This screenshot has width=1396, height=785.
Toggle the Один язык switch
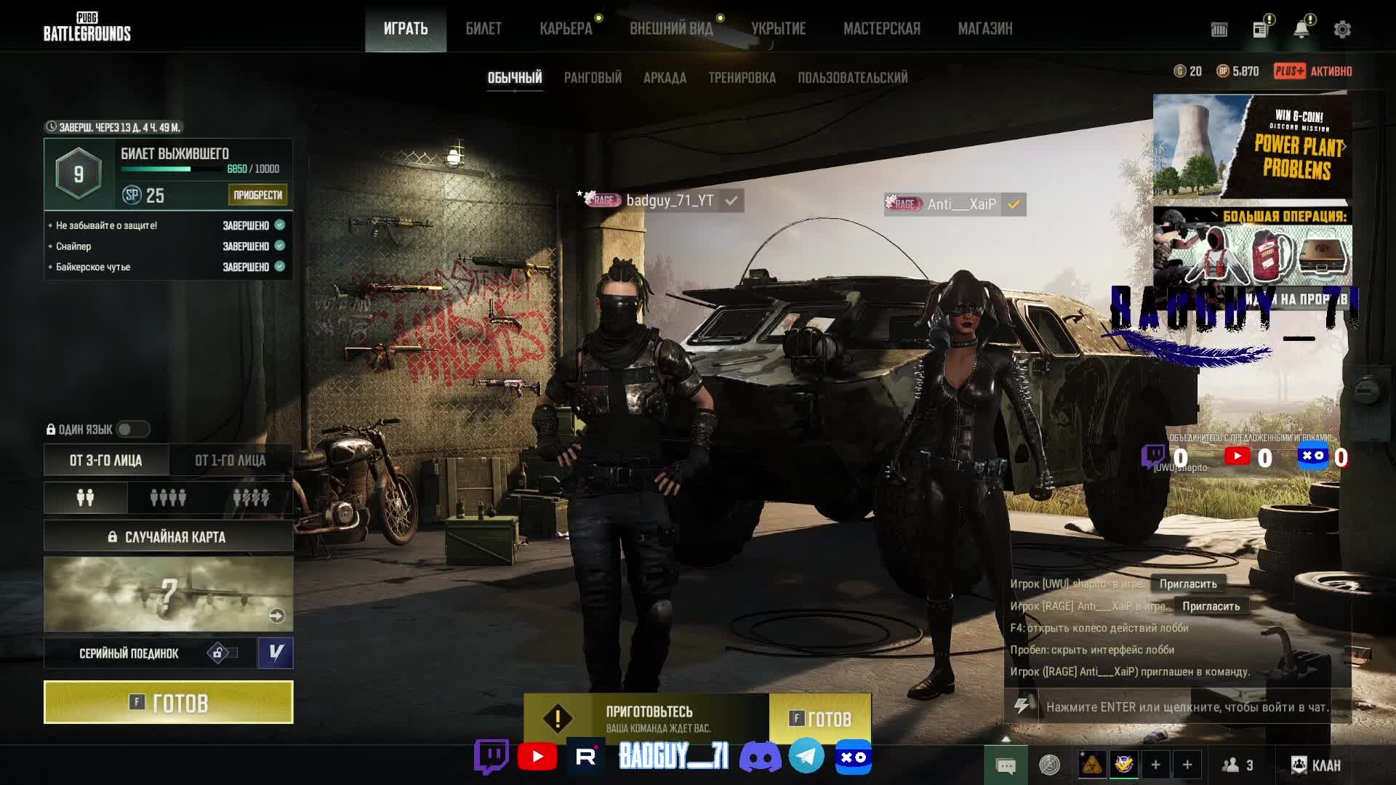(x=132, y=430)
